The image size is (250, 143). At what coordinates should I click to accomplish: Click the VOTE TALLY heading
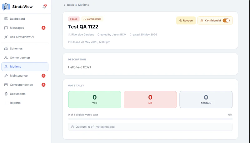[x=76, y=85]
